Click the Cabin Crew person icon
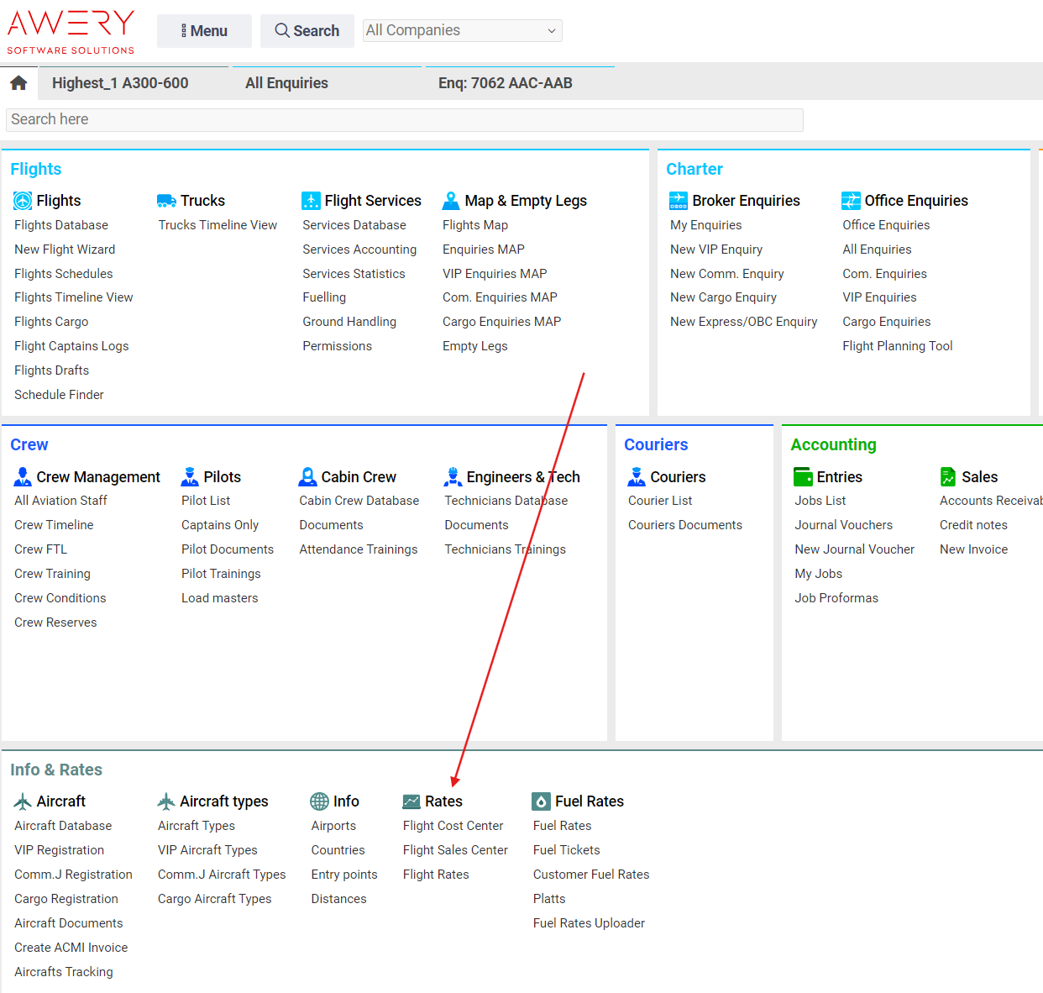 point(307,477)
